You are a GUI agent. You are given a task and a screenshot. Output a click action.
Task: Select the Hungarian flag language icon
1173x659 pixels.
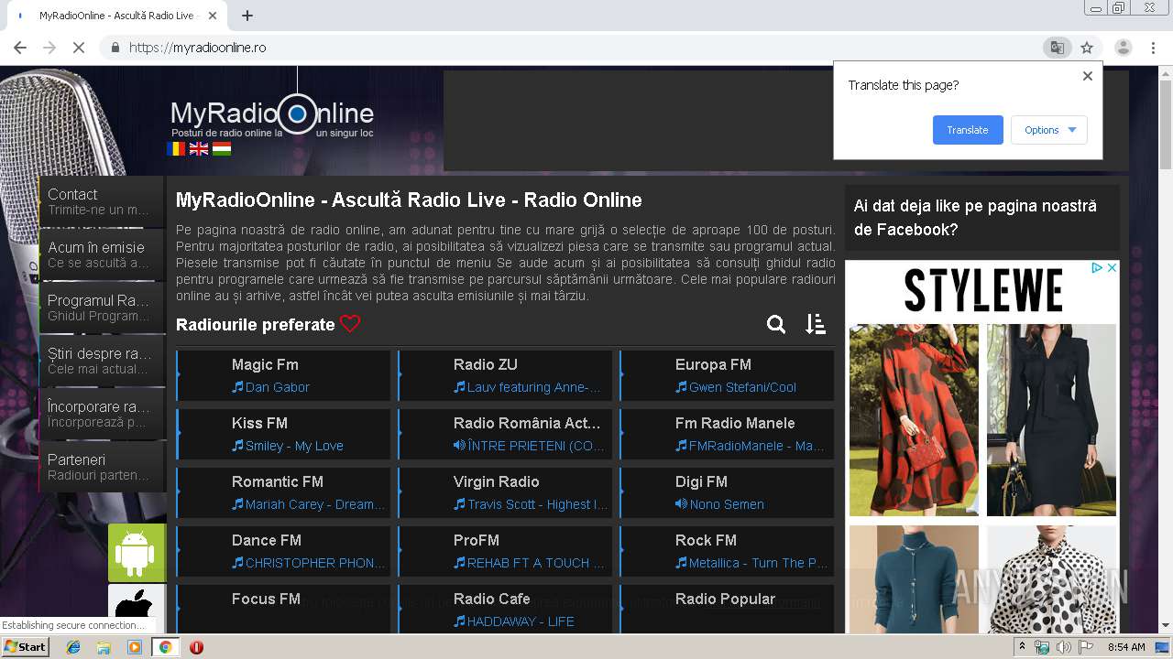pos(222,148)
